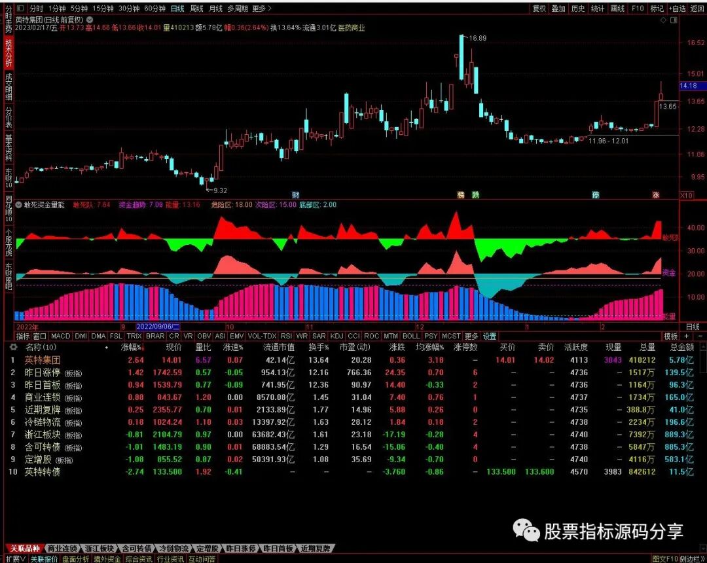Screen dimensions: 707x563
Task: Open the 个股龙虎 sidebar tab
Action: click(9, 242)
